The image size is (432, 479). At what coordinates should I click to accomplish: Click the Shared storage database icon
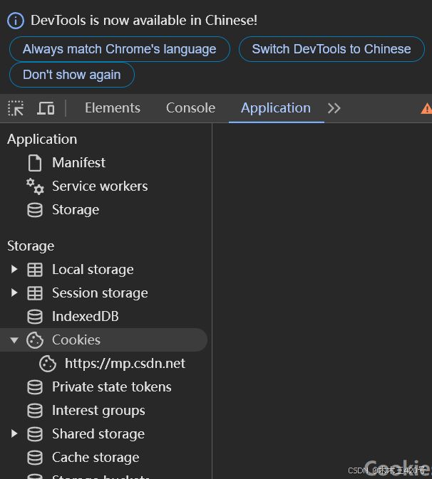(x=35, y=434)
